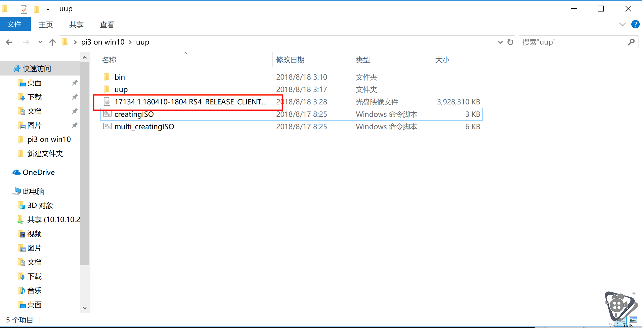Viewport: 642px width, 328px height.
Task: Open the 共享 (10.10.10.2 network drive
Action: click(x=53, y=219)
